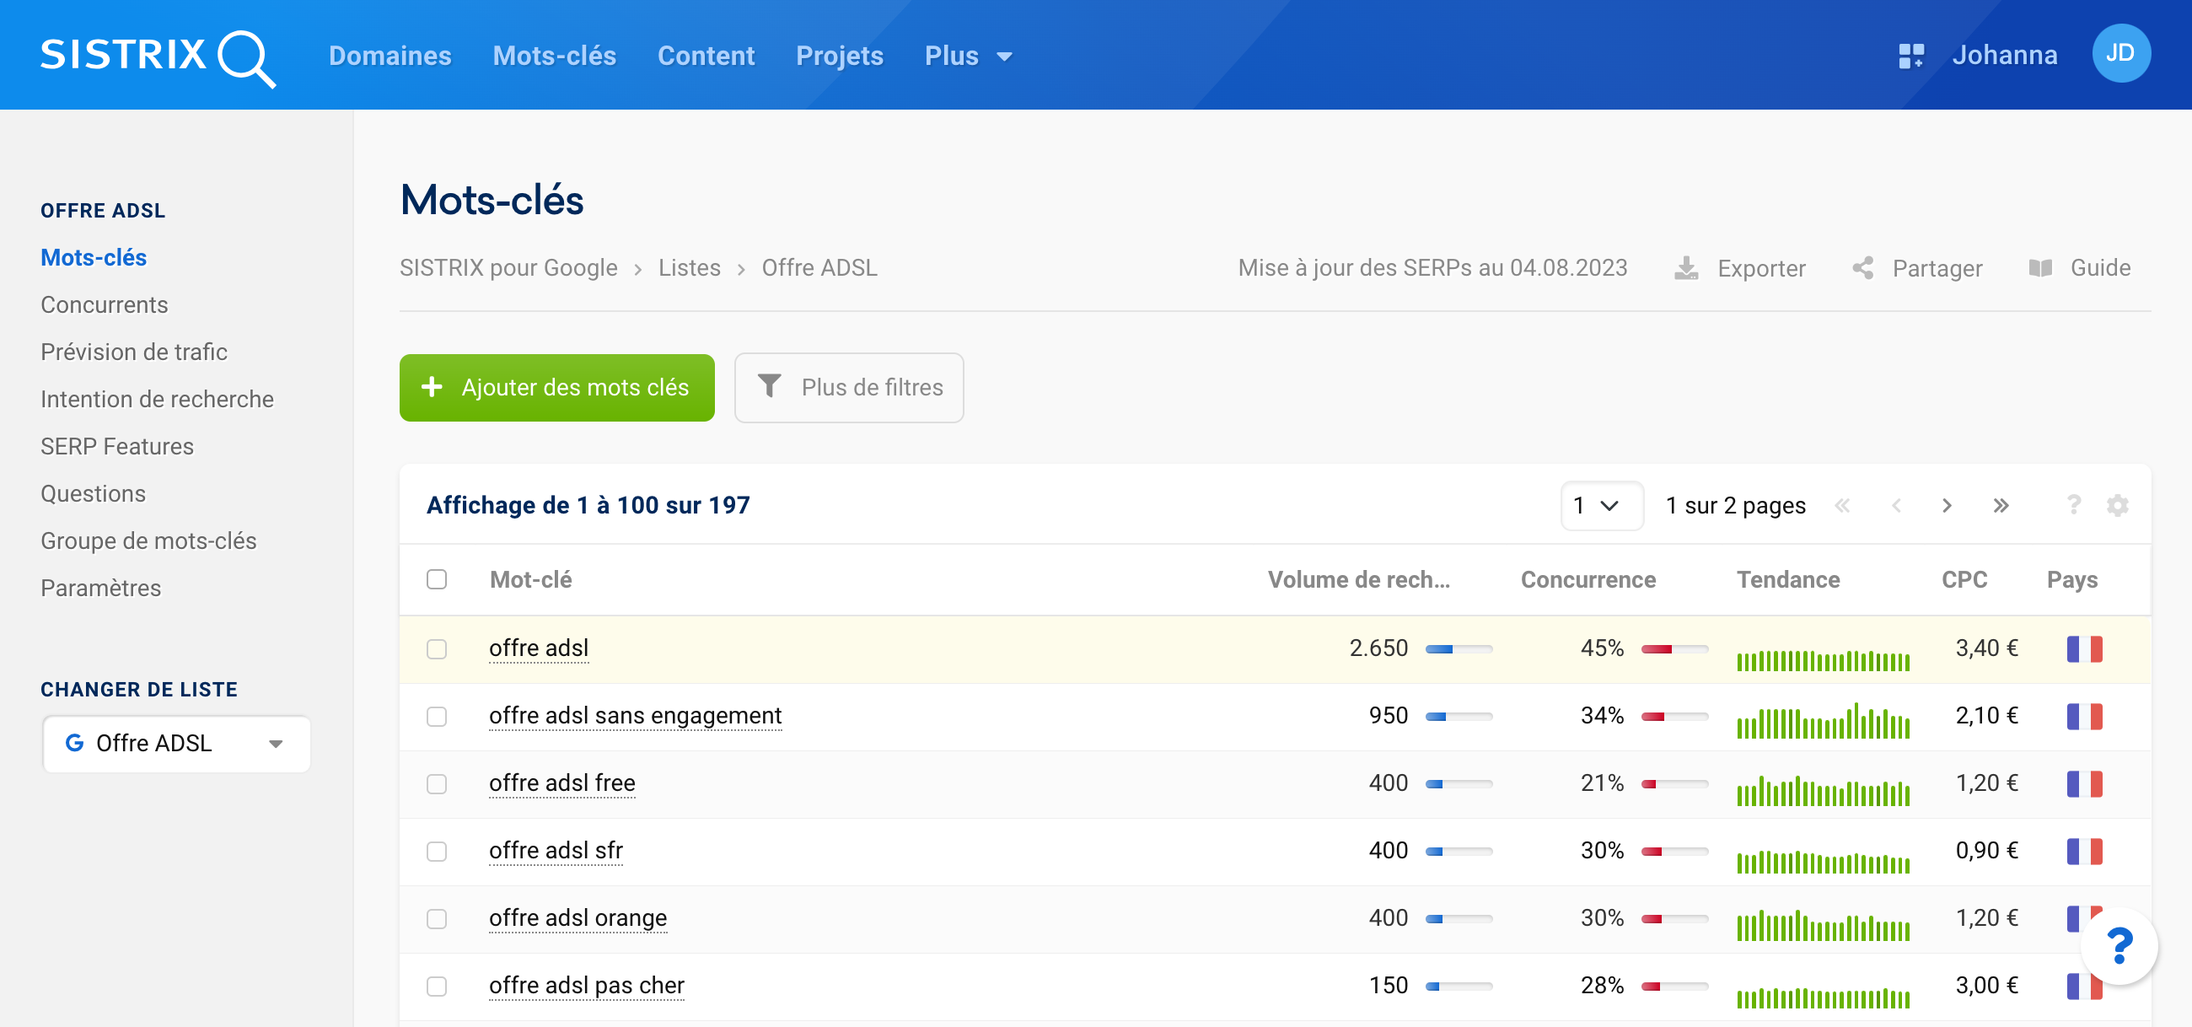Open the offre adsl orange keyword link

coord(578,918)
